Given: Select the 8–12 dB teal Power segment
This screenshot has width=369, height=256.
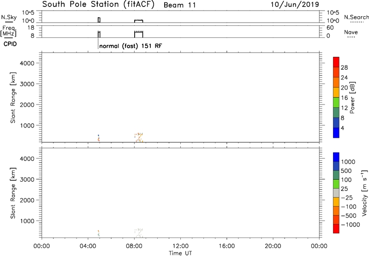Looking at the screenshot, I should (x=336, y=113).
